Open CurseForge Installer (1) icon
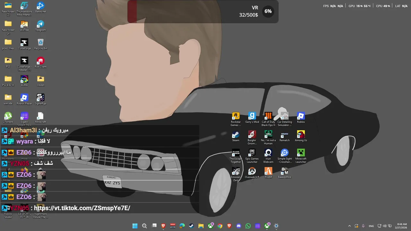This screenshot has width=411, height=231. click(24, 64)
